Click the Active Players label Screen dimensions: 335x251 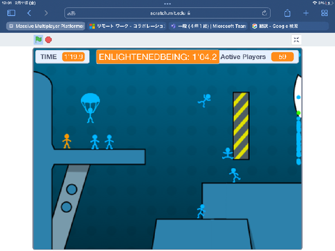[243, 56]
